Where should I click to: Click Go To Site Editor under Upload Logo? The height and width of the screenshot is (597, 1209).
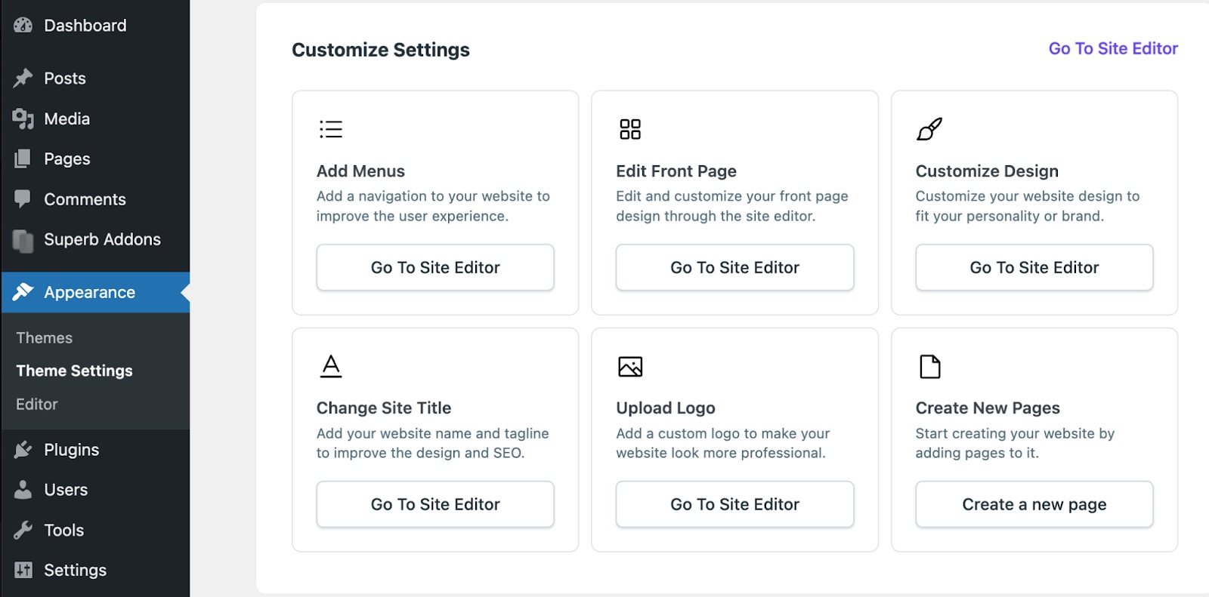734,504
